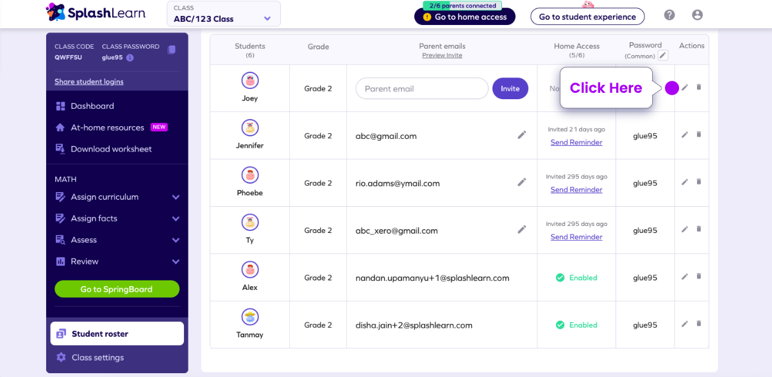Open the ABC/123 class selector
The height and width of the screenshot is (377, 772).
(x=223, y=13)
